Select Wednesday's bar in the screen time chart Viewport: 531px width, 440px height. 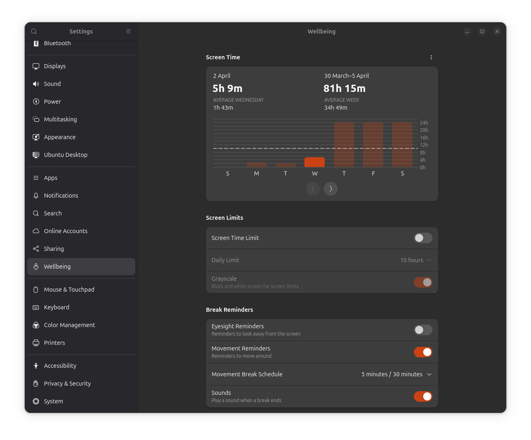point(315,163)
